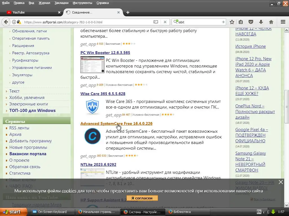Open Google Pixel 4a article link

point(251,135)
